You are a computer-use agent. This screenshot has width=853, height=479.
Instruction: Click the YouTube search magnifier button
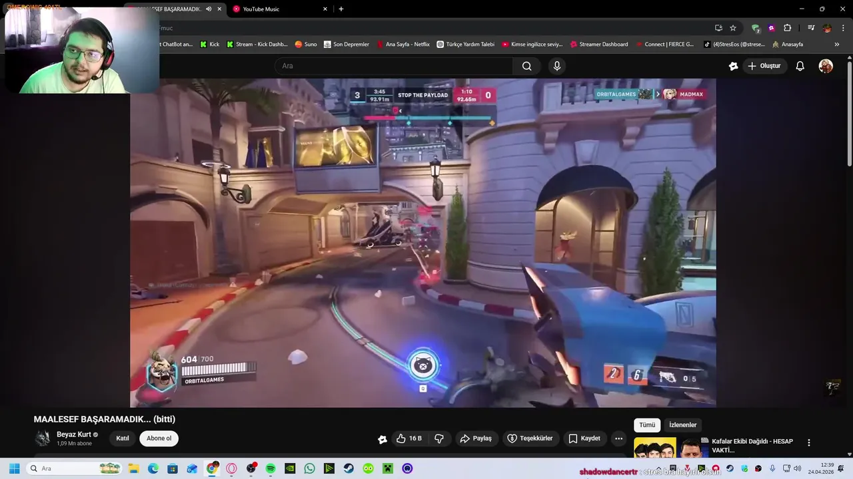click(x=527, y=66)
